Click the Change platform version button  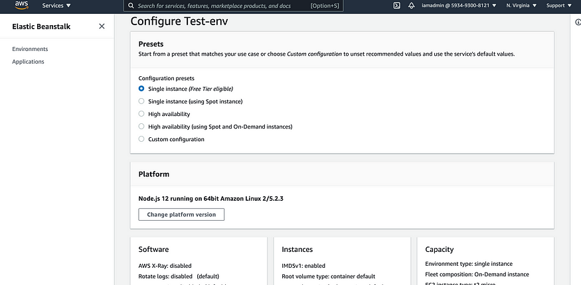pos(181,214)
